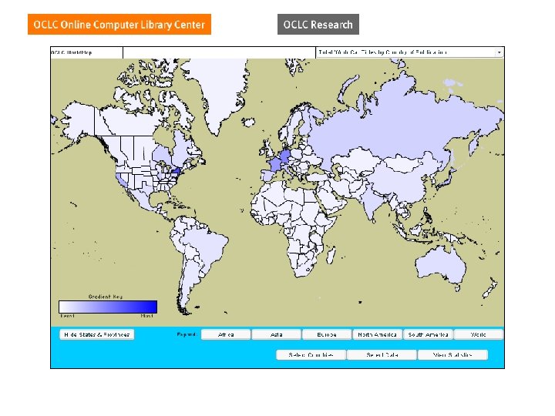Select Japan on the map
The height and width of the screenshot is (416, 555).
(446, 180)
